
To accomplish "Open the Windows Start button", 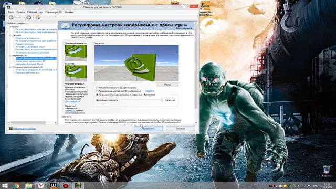I will [x=5, y=185].
